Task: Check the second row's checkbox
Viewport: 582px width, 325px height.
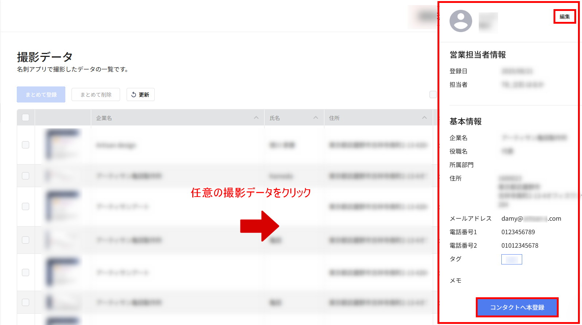Action: point(26,176)
